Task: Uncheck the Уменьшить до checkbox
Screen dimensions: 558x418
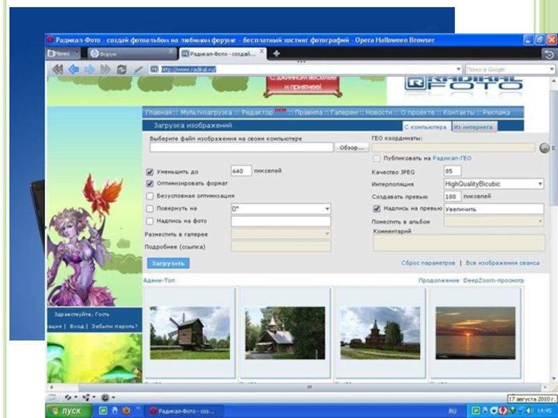Action: [x=149, y=171]
